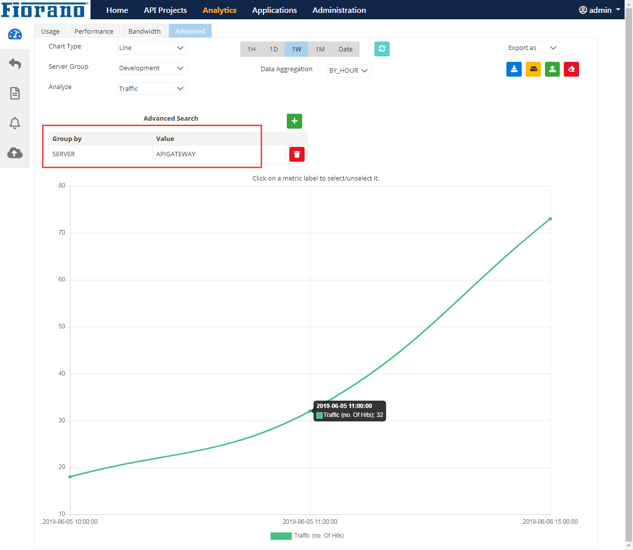
Task: Click the APIGATEWAY value cell
Action: point(219,154)
